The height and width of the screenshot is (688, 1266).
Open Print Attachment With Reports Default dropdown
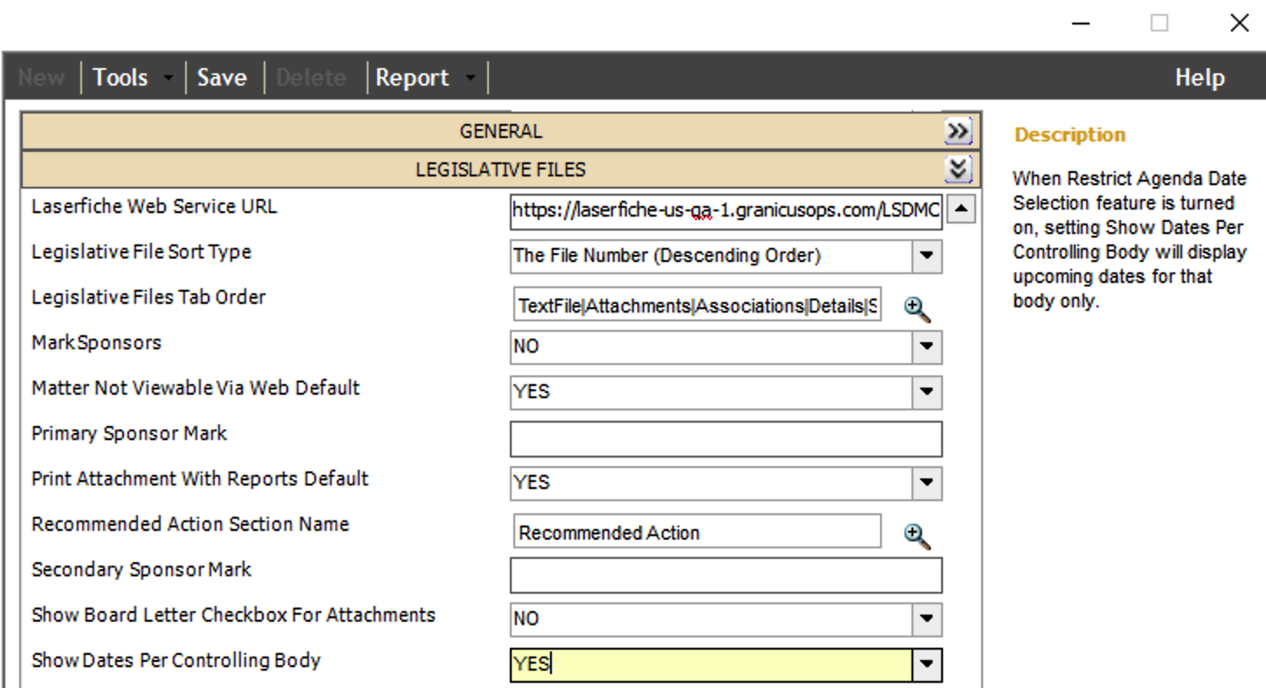tap(926, 484)
